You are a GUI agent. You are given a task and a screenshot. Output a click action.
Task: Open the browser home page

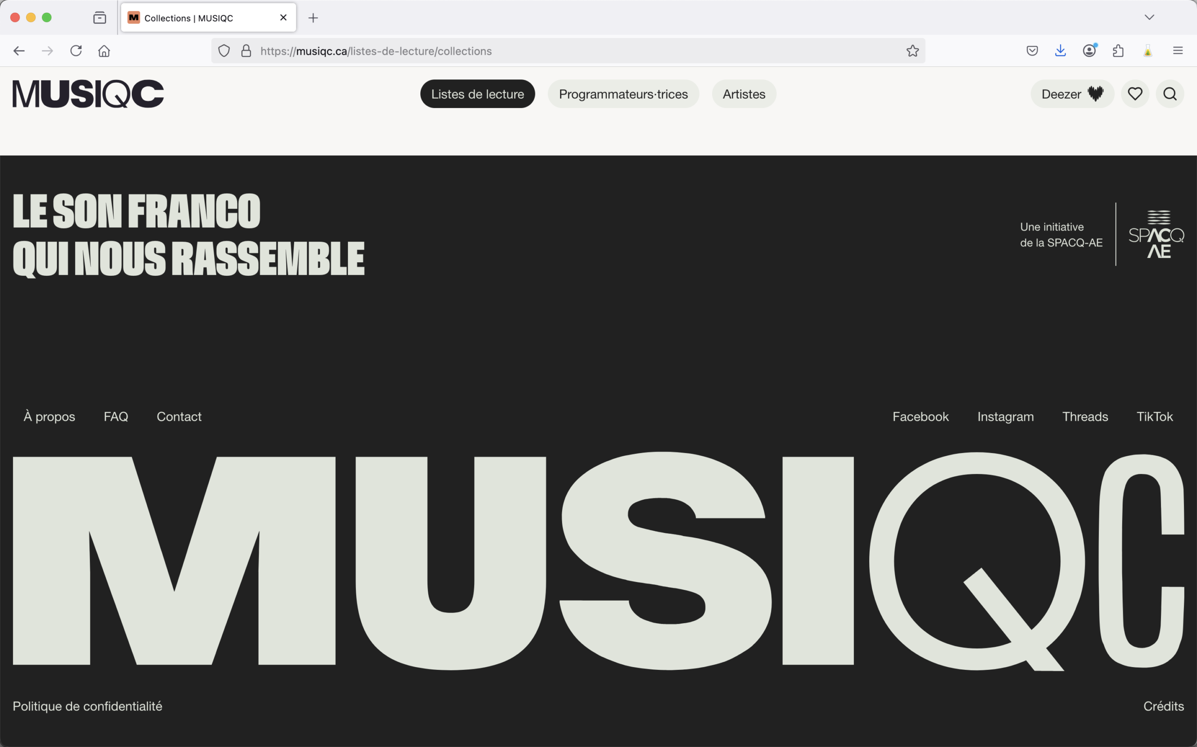pos(104,51)
